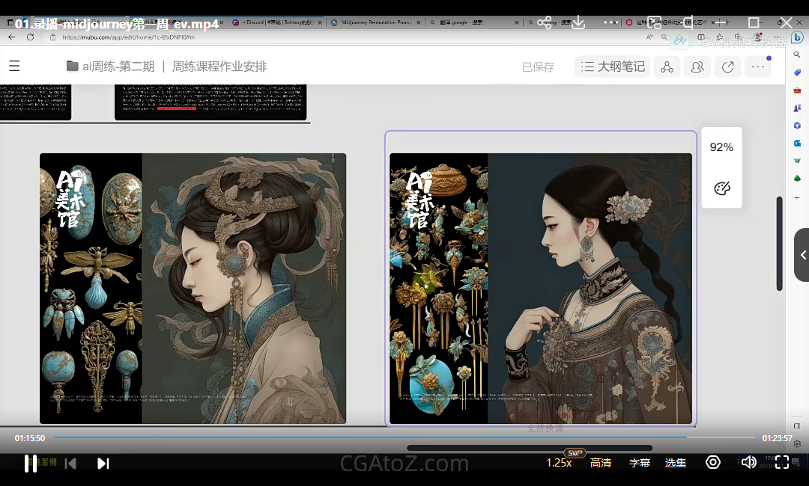Switch to the 大纲笔记 outline view
This screenshot has width=809, height=486.
(x=613, y=67)
